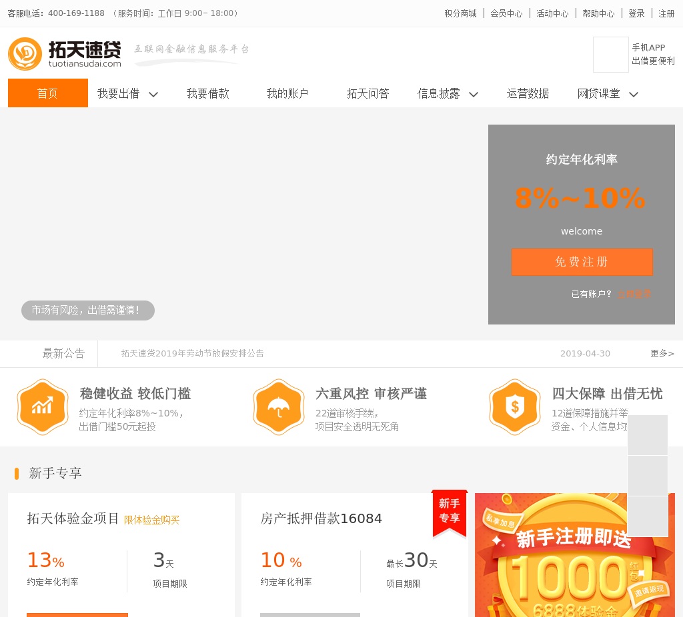Click the dollar shield 四大保障 icon
Screen dimensions: 683x617
coord(514,406)
